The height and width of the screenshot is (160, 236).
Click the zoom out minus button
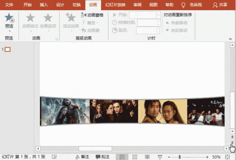pyautogui.click(x=169, y=157)
